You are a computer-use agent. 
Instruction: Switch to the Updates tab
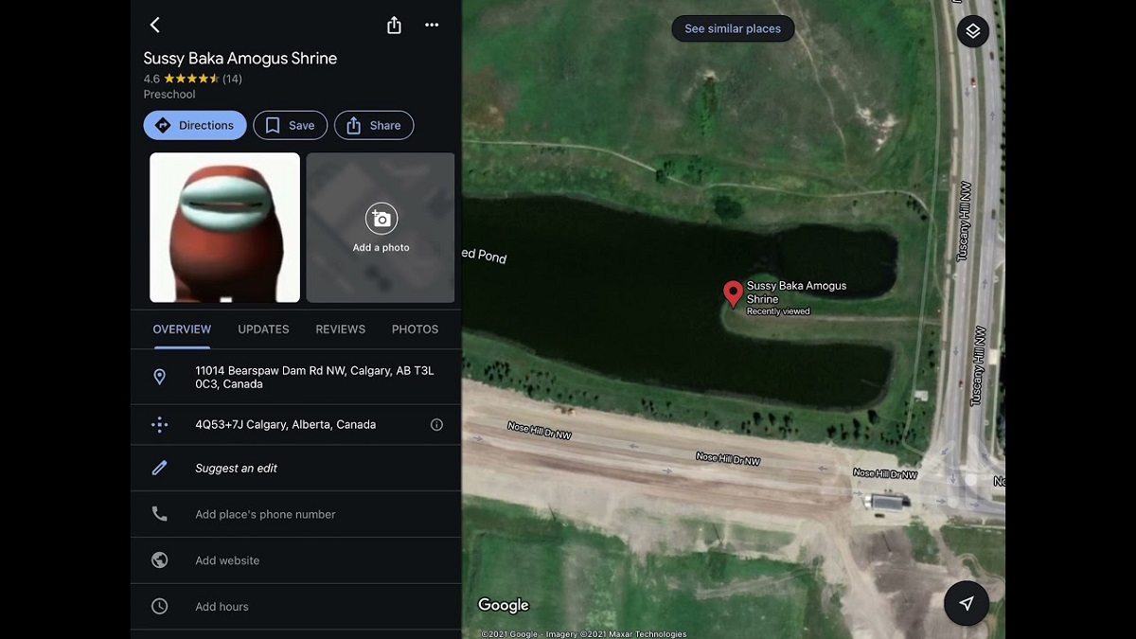tap(263, 329)
